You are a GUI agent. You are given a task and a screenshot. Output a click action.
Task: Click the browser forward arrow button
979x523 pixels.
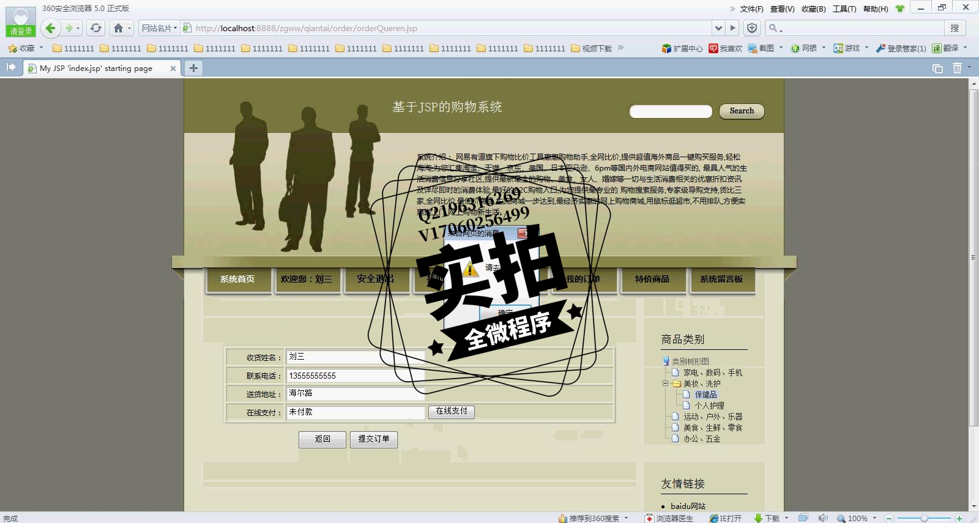(69, 28)
